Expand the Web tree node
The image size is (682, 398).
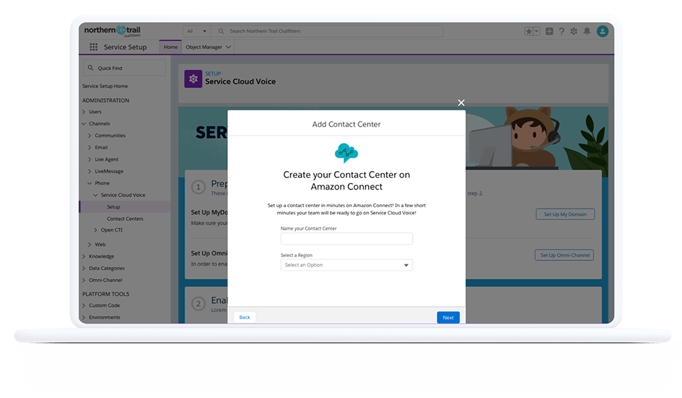(x=90, y=245)
